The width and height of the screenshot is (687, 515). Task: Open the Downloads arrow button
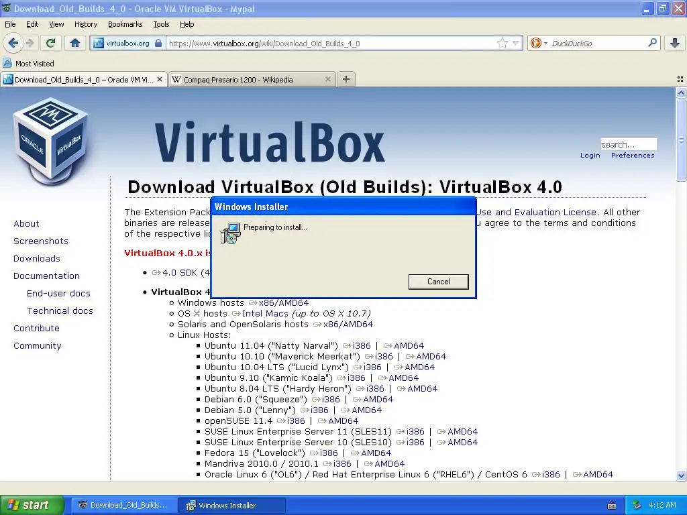pyautogui.click(x=675, y=43)
